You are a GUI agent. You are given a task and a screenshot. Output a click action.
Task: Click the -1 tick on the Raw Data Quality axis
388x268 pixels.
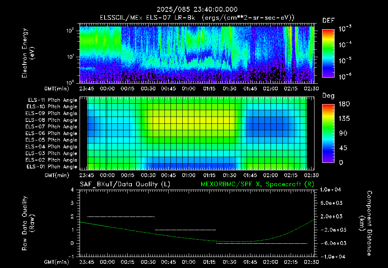[x=71, y=257]
